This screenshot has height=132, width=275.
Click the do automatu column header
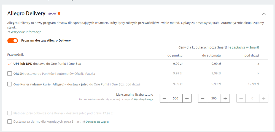tap(211, 56)
